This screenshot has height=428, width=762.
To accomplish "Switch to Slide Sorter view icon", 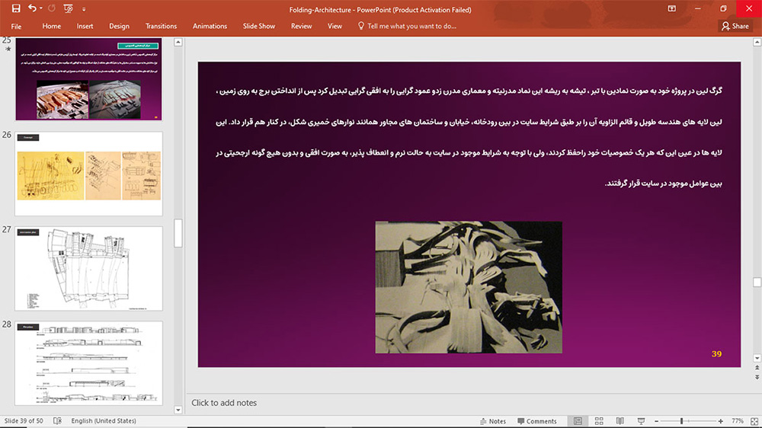I will tap(599, 420).
